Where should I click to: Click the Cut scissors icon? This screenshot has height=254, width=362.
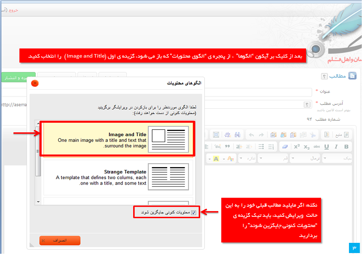313,135
